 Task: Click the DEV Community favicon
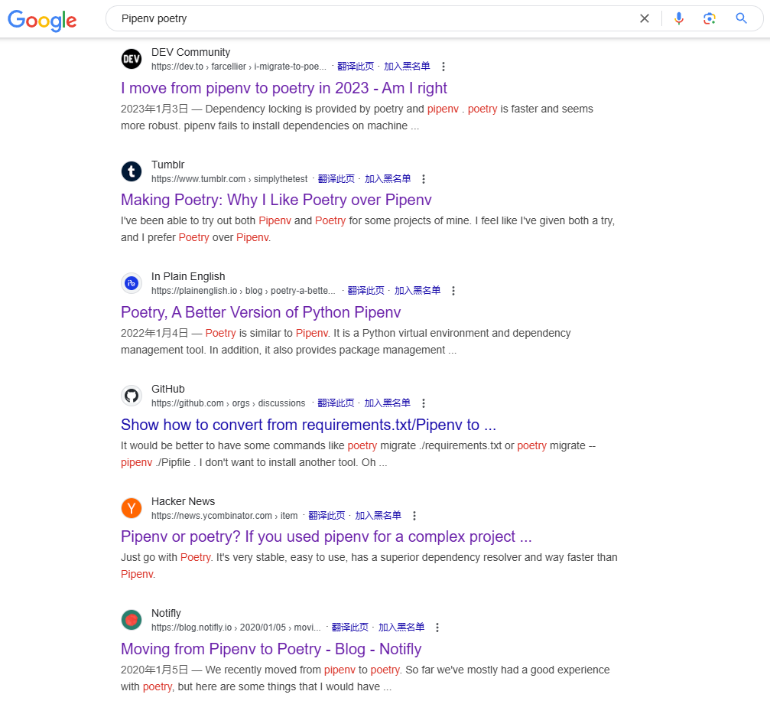coord(132,59)
